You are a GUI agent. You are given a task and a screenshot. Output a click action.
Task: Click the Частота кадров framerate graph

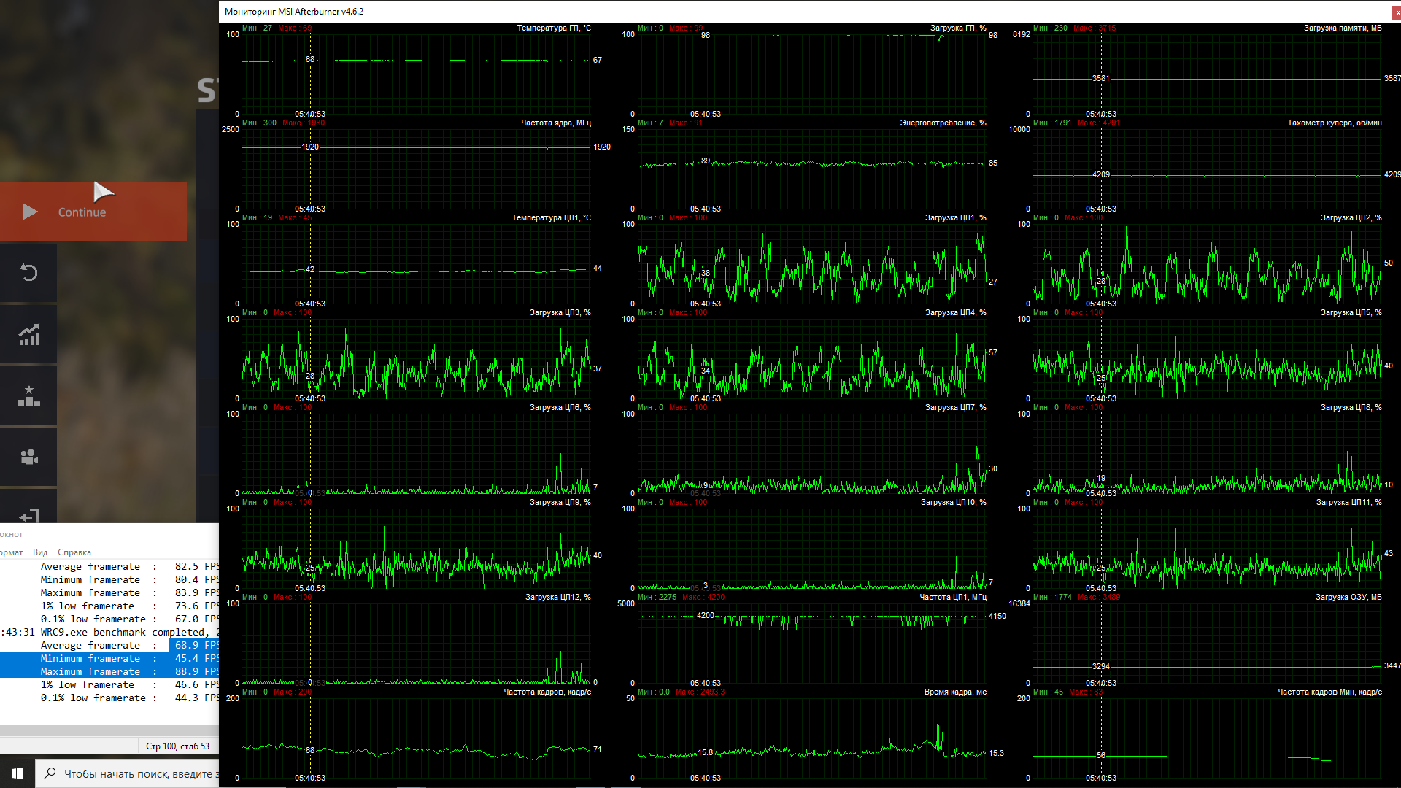tap(416, 737)
